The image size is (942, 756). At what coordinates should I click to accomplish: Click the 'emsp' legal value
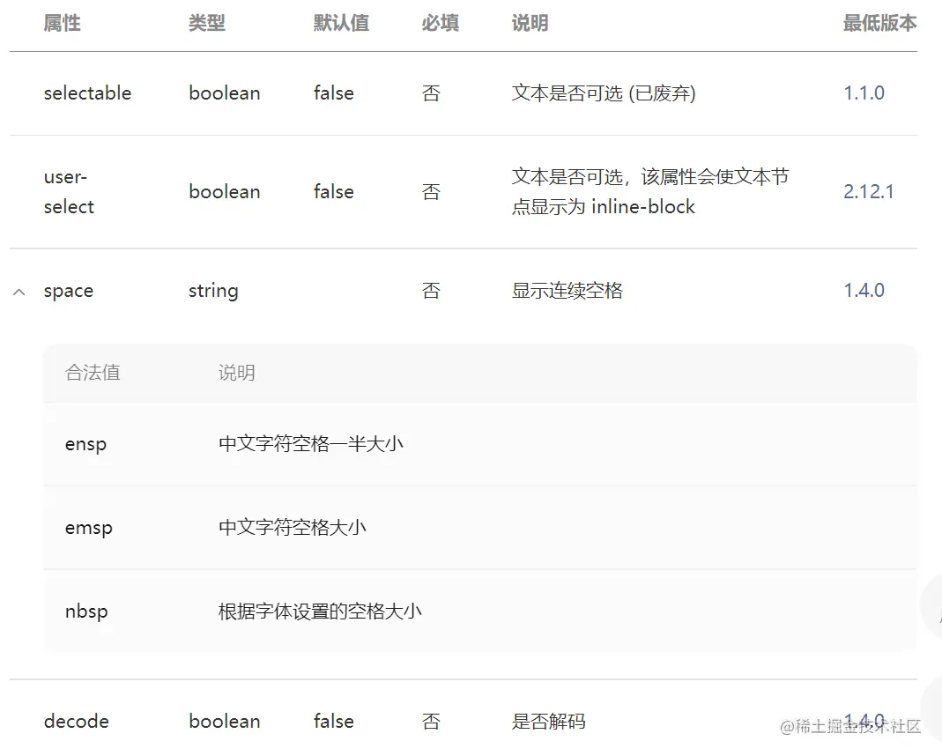[89, 528]
